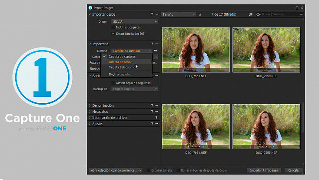
Task: Open options menu of Metadatos panel
Action: click(x=156, y=112)
